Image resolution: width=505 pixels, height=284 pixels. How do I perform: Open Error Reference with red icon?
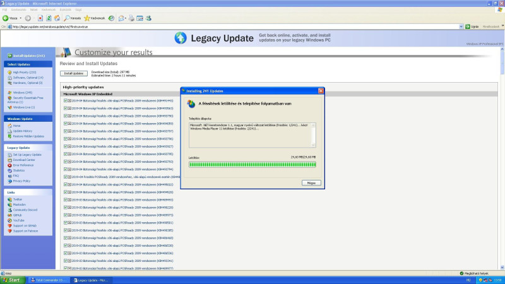(x=23, y=165)
